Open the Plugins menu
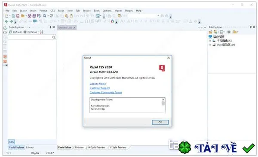 [129, 11]
